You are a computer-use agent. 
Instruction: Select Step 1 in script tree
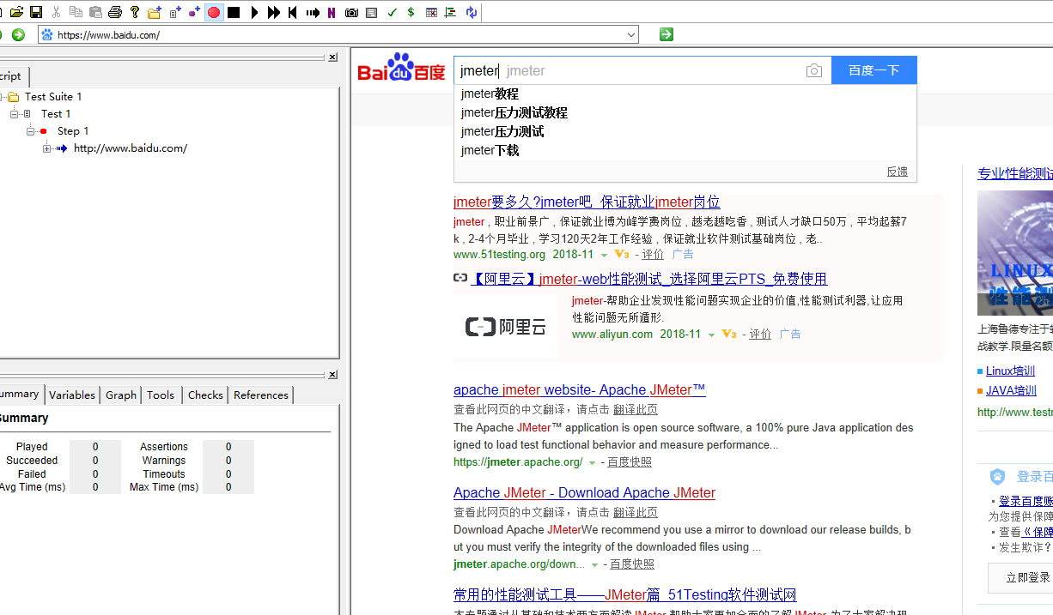point(73,131)
